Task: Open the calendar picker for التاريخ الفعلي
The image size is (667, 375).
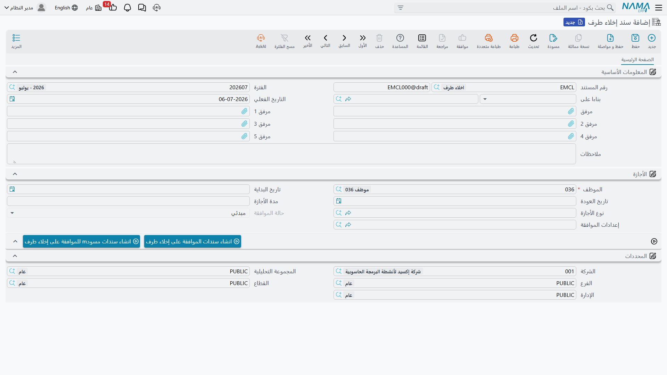Action: click(12, 99)
